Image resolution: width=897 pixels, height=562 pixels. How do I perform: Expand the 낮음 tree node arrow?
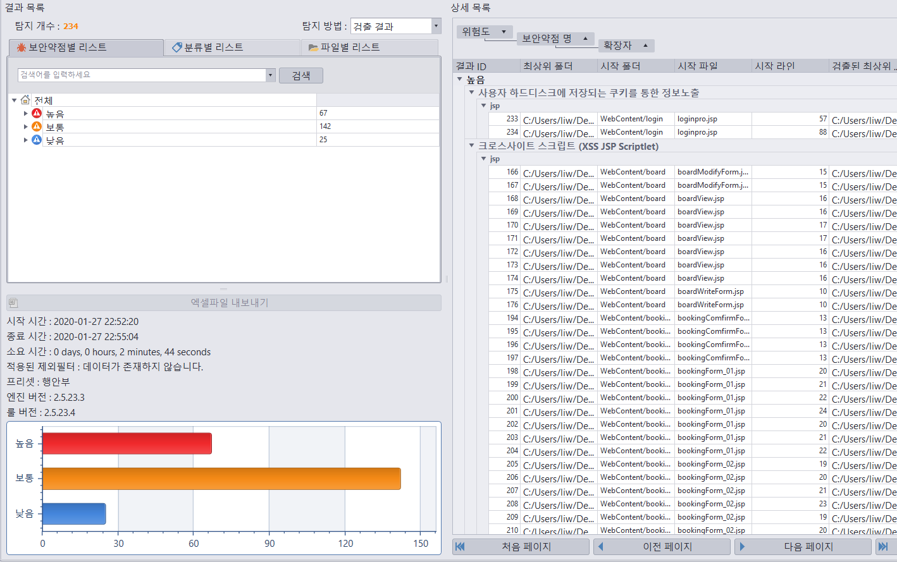(25, 140)
